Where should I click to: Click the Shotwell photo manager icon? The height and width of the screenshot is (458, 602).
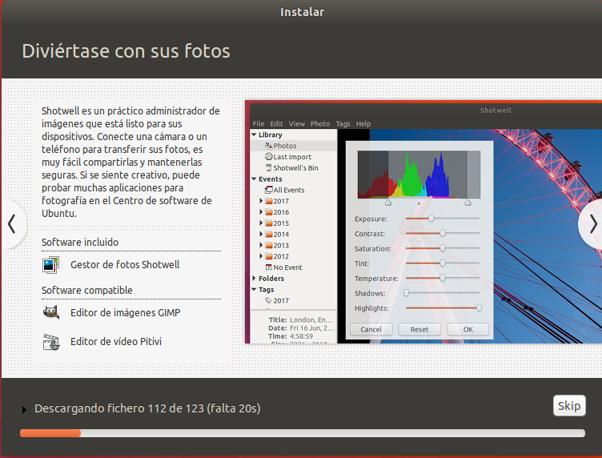click(x=50, y=265)
